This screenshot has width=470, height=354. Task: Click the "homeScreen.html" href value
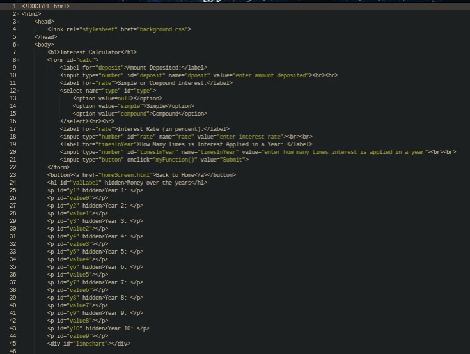click(x=125, y=175)
